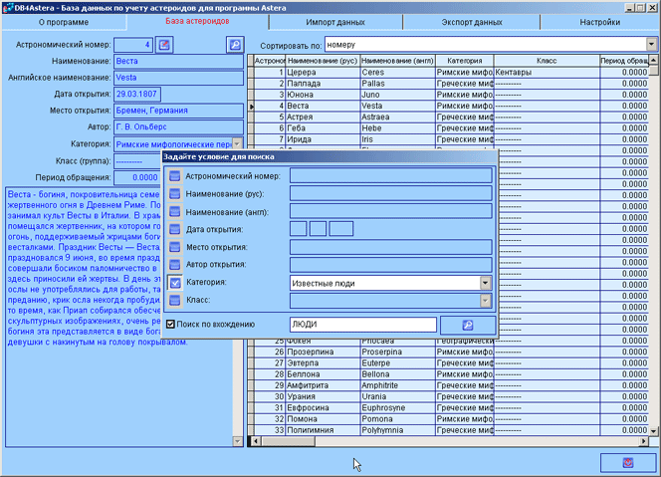661x477 pixels.
Task: Open the 'Римские мифологические' category dropdown
Action: pyautogui.click(x=237, y=143)
